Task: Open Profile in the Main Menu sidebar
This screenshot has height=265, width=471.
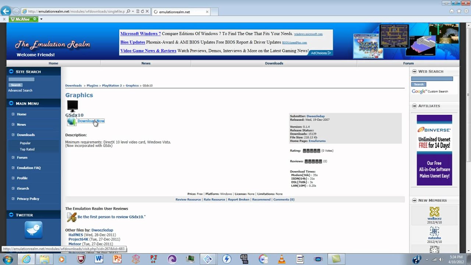Action: pyautogui.click(x=22, y=178)
